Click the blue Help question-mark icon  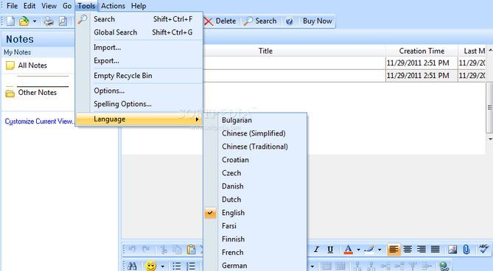[x=290, y=21]
